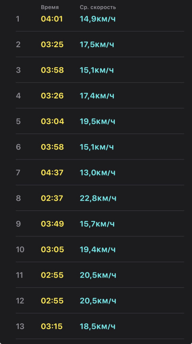
Task: Select the 13,0км/ч speed value
Action: 97,173
